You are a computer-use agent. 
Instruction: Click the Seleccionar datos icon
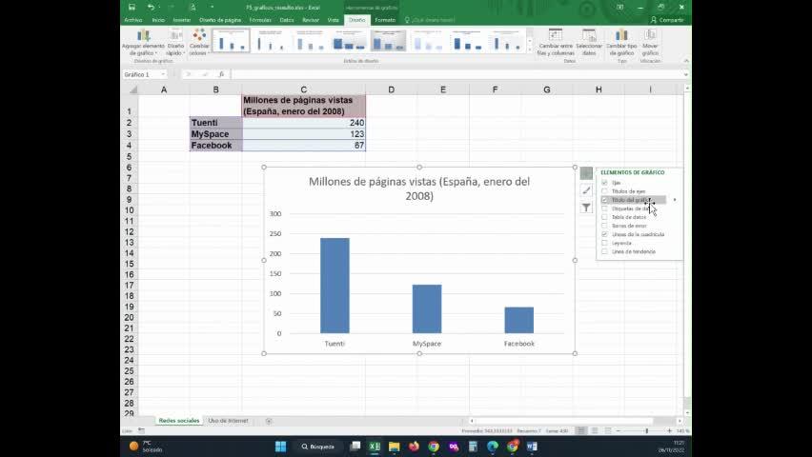[x=589, y=42]
